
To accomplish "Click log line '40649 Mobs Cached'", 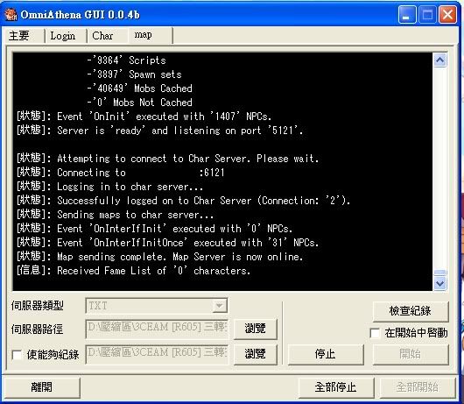I will 140,89.
